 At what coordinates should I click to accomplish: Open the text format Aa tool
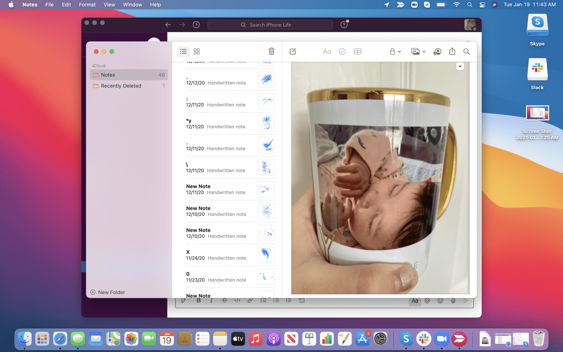[327, 51]
